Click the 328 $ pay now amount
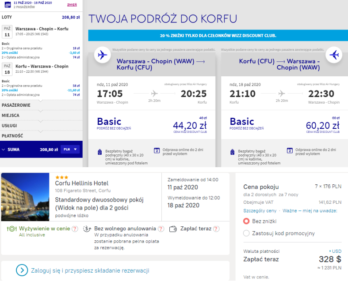 click(330, 259)
